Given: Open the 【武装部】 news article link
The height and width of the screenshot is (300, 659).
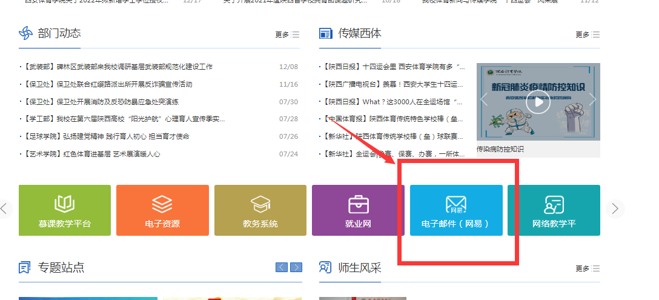Looking at the screenshot, I should tap(118, 67).
